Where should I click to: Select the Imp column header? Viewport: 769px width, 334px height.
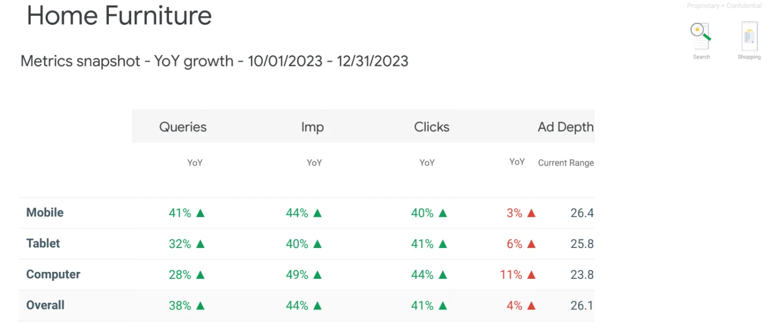pos(312,127)
